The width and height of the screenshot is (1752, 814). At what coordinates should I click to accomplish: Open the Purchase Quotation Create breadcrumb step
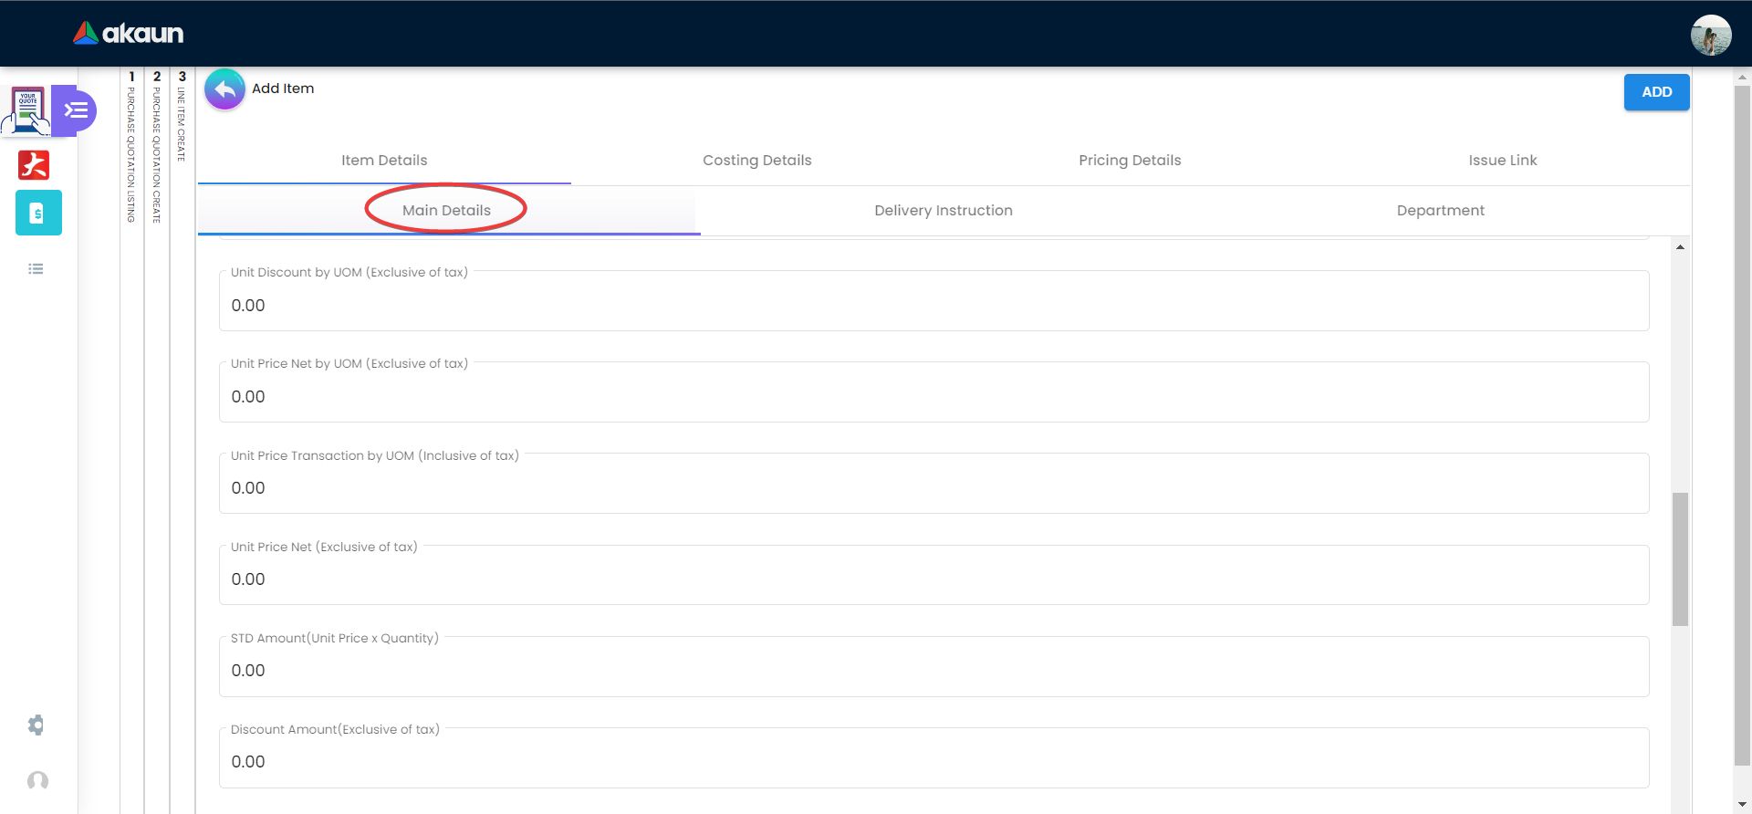(157, 147)
